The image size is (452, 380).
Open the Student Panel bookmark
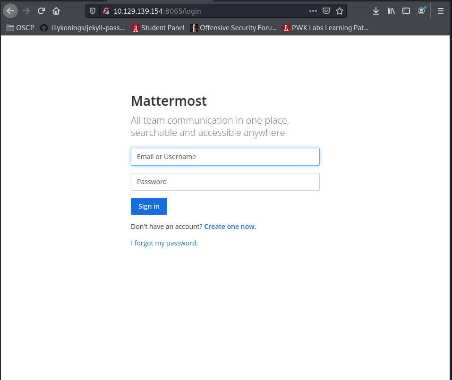159,28
